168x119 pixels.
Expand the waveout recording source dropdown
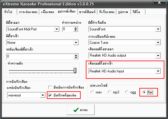43,95
